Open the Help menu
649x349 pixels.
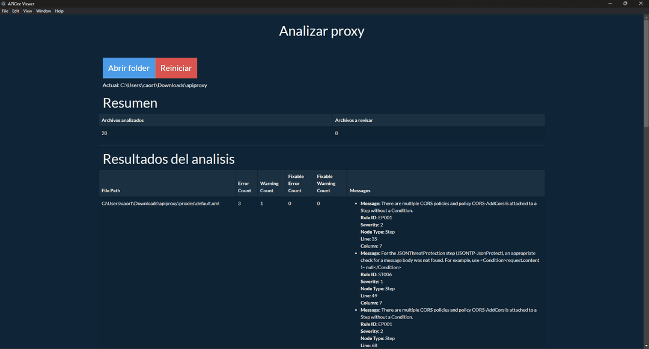point(59,11)
